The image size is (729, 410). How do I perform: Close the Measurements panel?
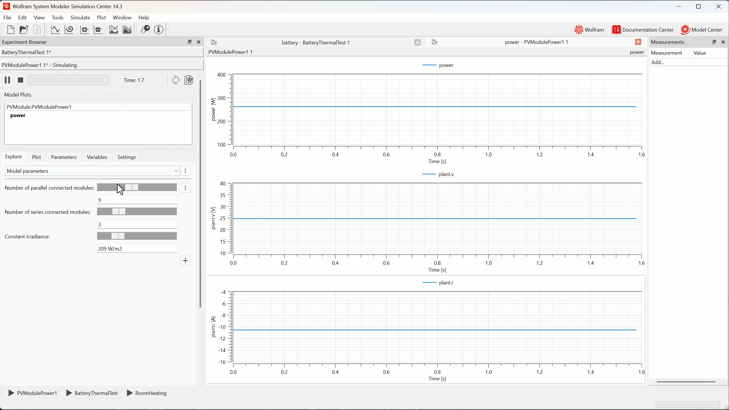(723, 42)
